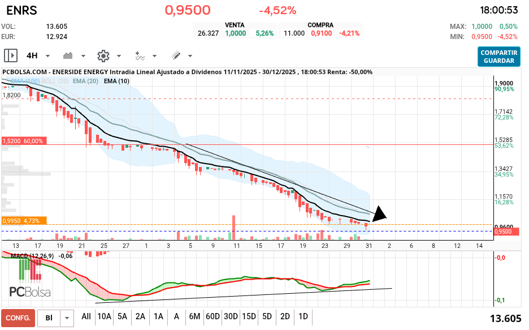529x330 pixels.
Task: Toggle the BOLL (20) Bollinger bands label
Action: pos(54,81)
